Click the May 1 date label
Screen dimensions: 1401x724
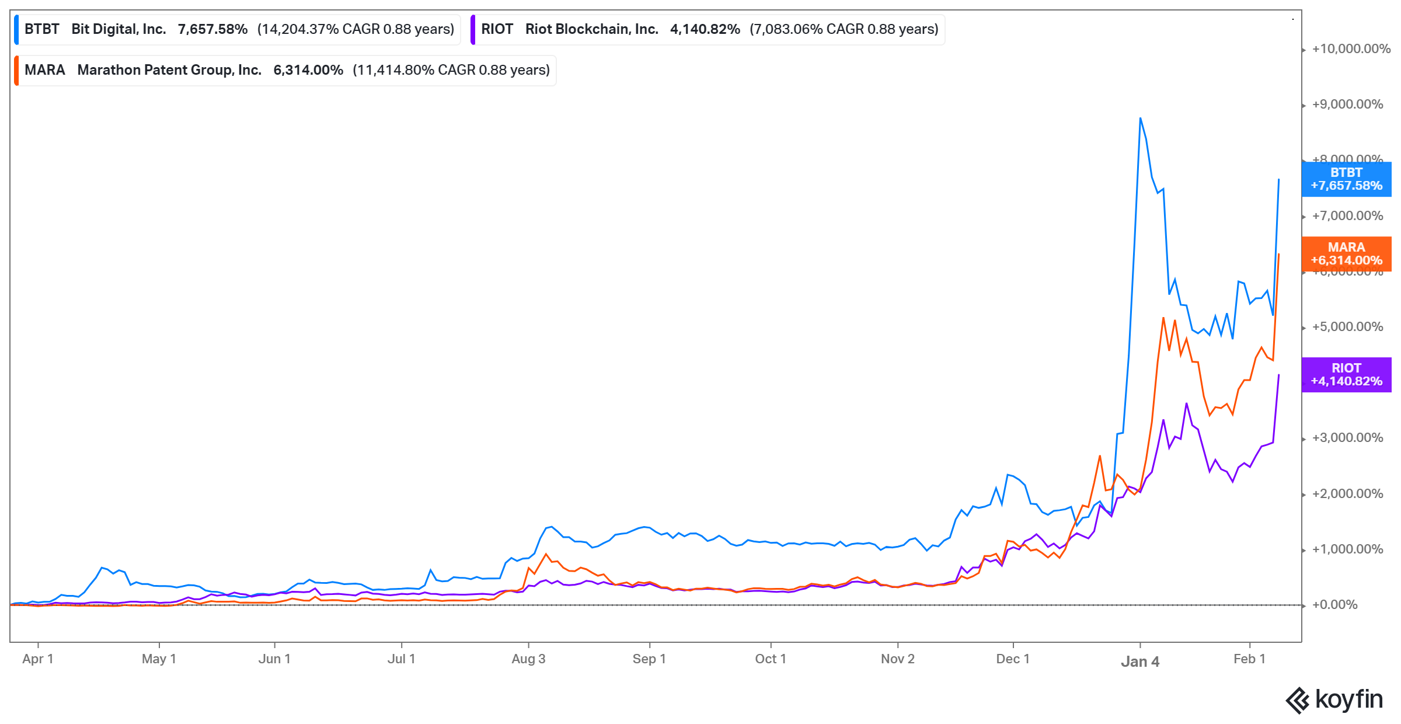pos(159,659)
